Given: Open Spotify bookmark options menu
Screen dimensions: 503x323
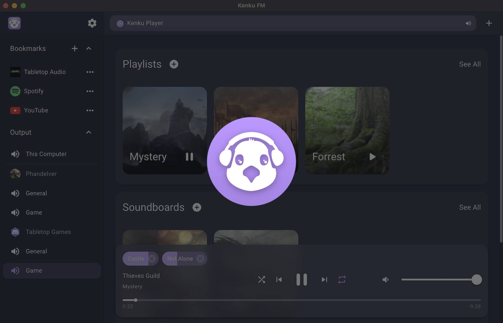Looking at the screenshot, I should click(x=90, y=91).
